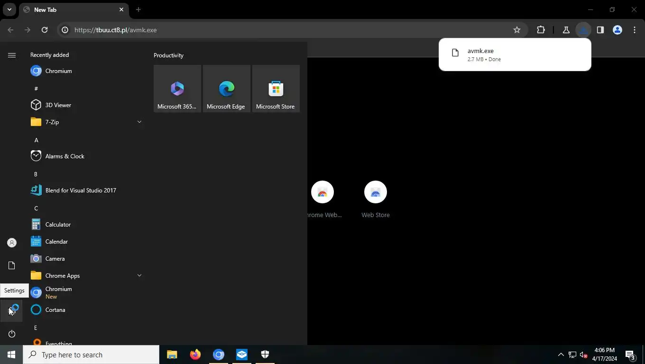Select the New Tab browser tab
The height and width of the screenshot is (364, 645).
pos(74,9)
